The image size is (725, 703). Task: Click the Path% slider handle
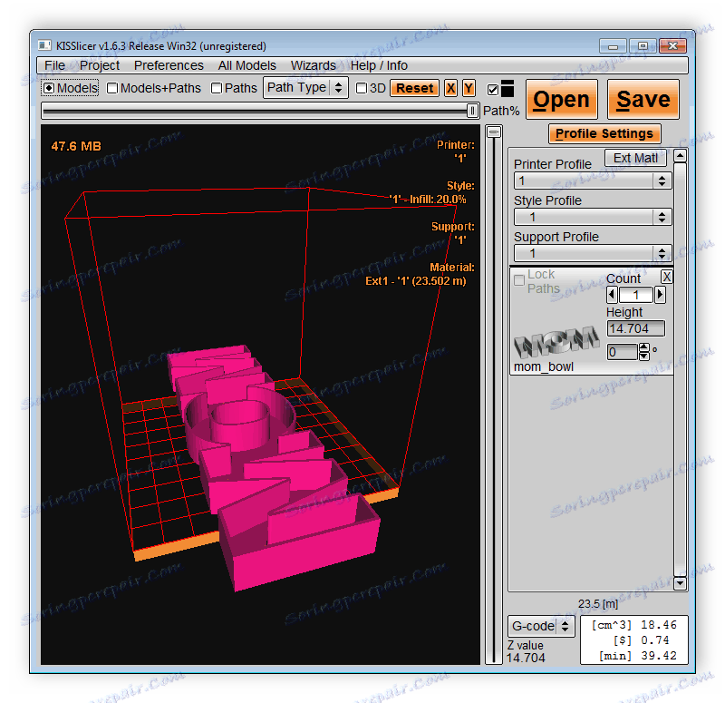click(x=472, y=110)
